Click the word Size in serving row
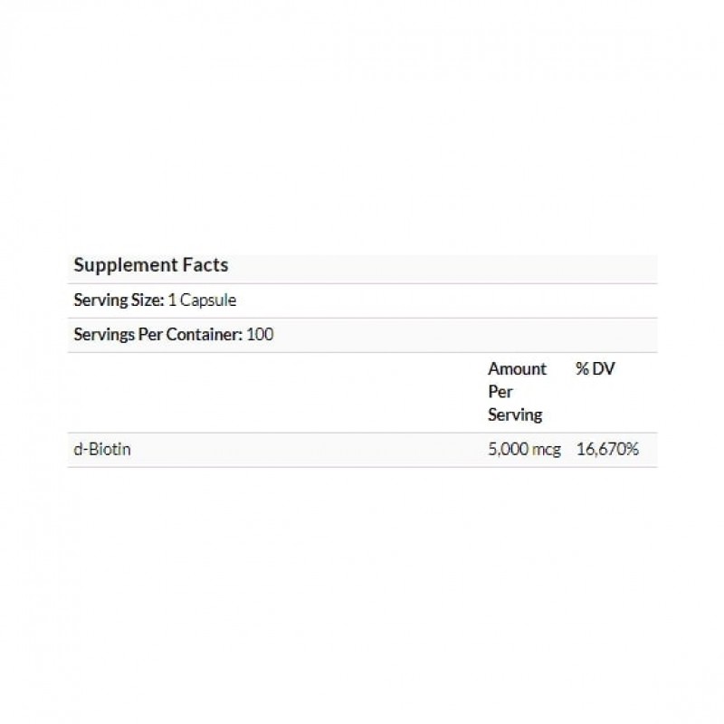724x724 pixels. point(148,300)
